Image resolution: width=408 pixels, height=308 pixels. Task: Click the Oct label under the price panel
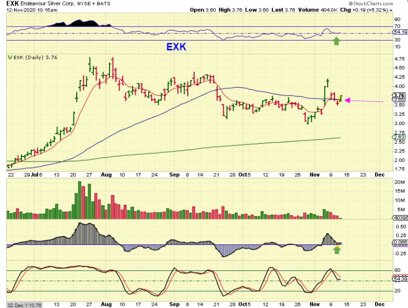[x=242, y=175]
